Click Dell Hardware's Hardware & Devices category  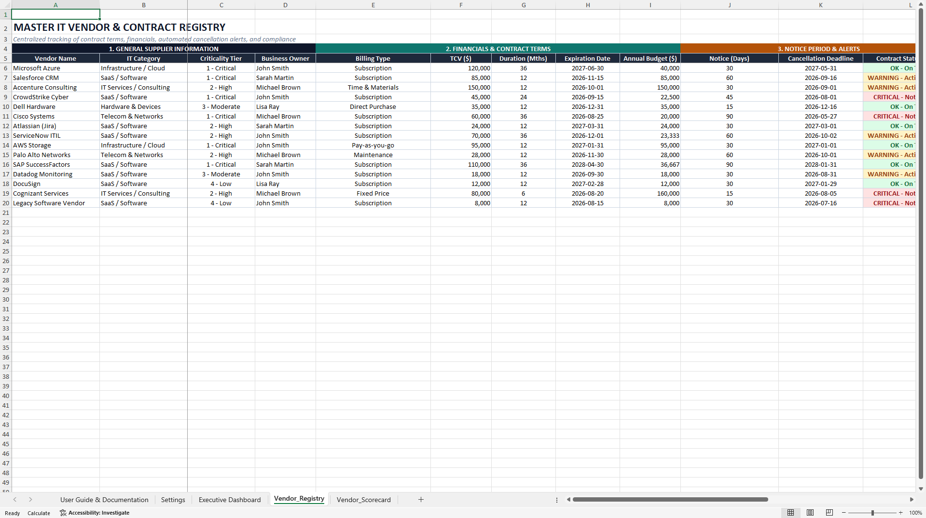[143, 106]
